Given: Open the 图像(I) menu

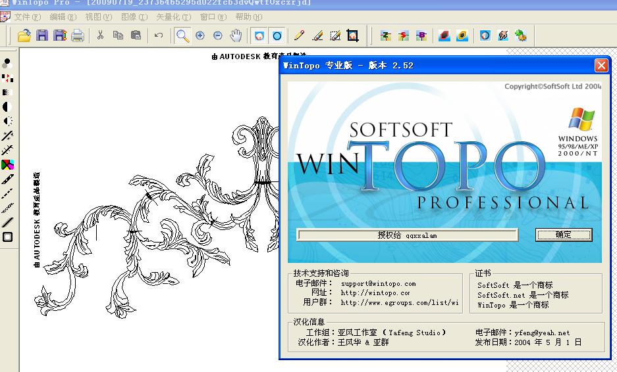Looking at the screenshot, I should 134,17.
